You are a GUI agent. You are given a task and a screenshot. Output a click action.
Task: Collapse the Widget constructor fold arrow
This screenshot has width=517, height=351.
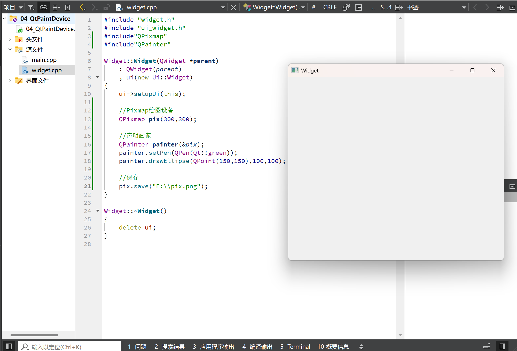[x=98, y=77]
